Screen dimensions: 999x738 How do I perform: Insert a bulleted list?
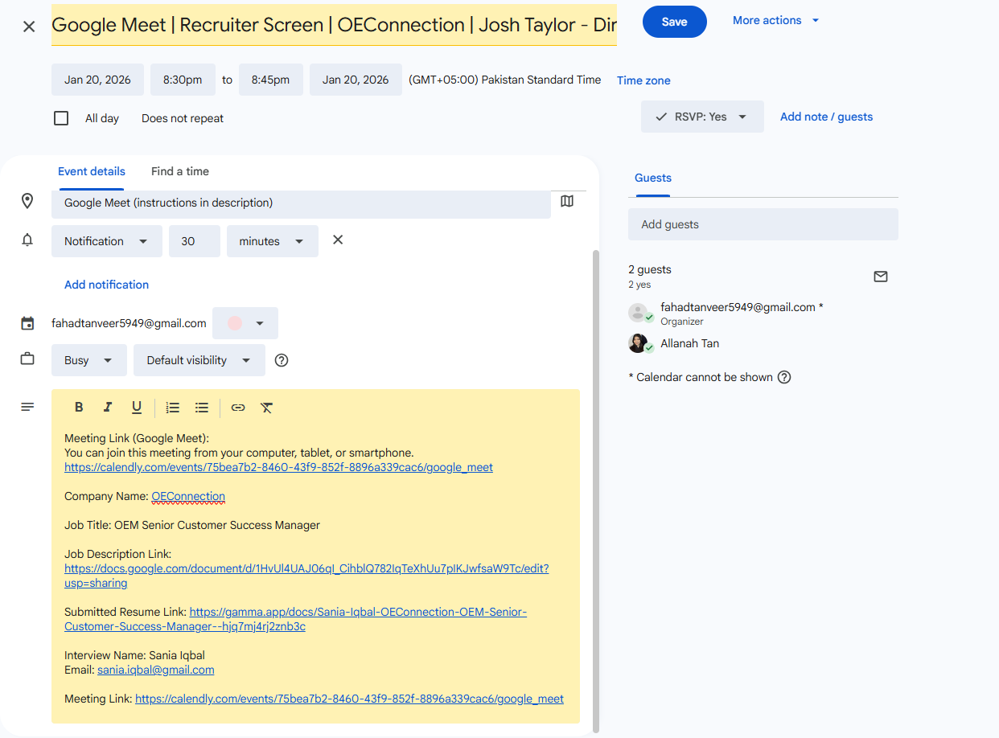point(202,408)
